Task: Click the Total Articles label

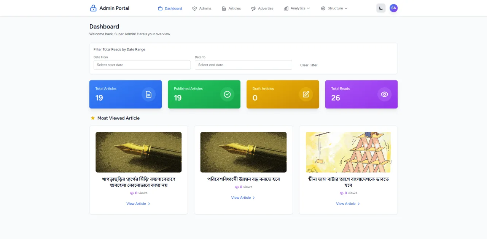Action: pyautogui.click(x=106, y=89)
